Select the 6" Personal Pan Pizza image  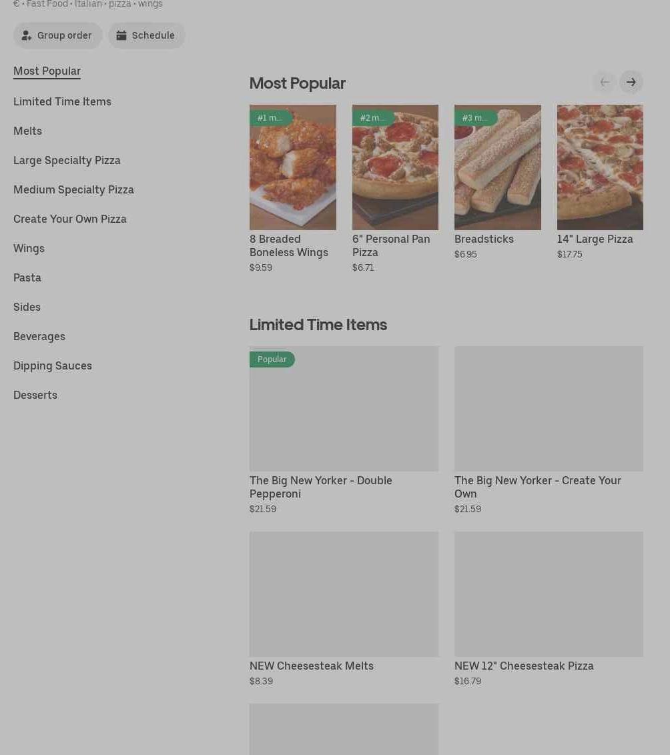(x=395, y=167)
